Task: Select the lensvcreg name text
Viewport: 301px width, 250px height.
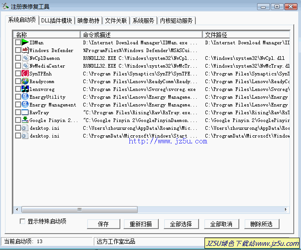Action: tap(42, 89)
